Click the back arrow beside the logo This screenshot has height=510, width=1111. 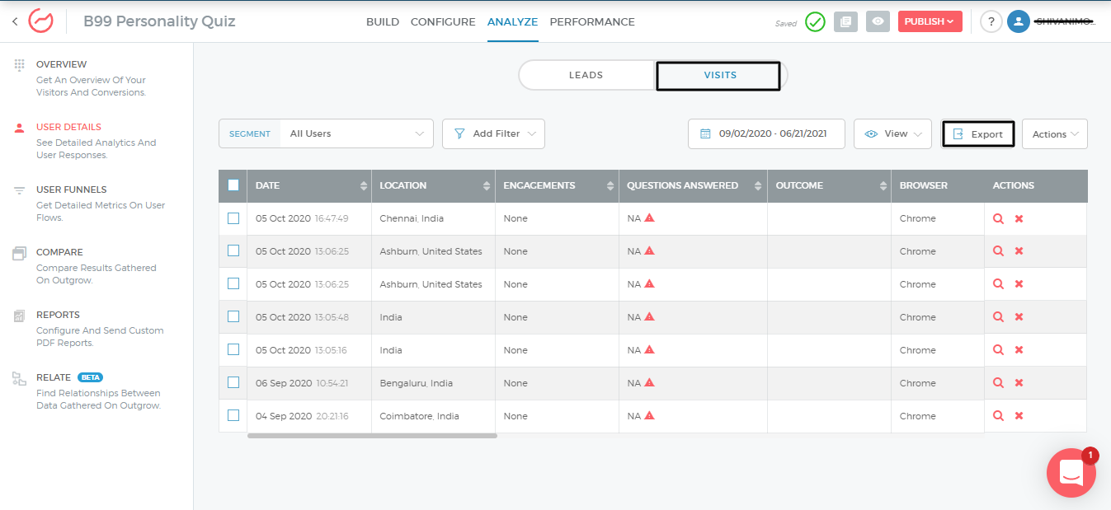click(x=15, y=21)
